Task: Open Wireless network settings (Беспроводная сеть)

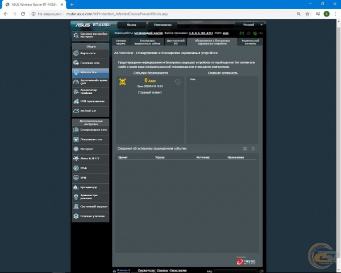Action: 90,130
